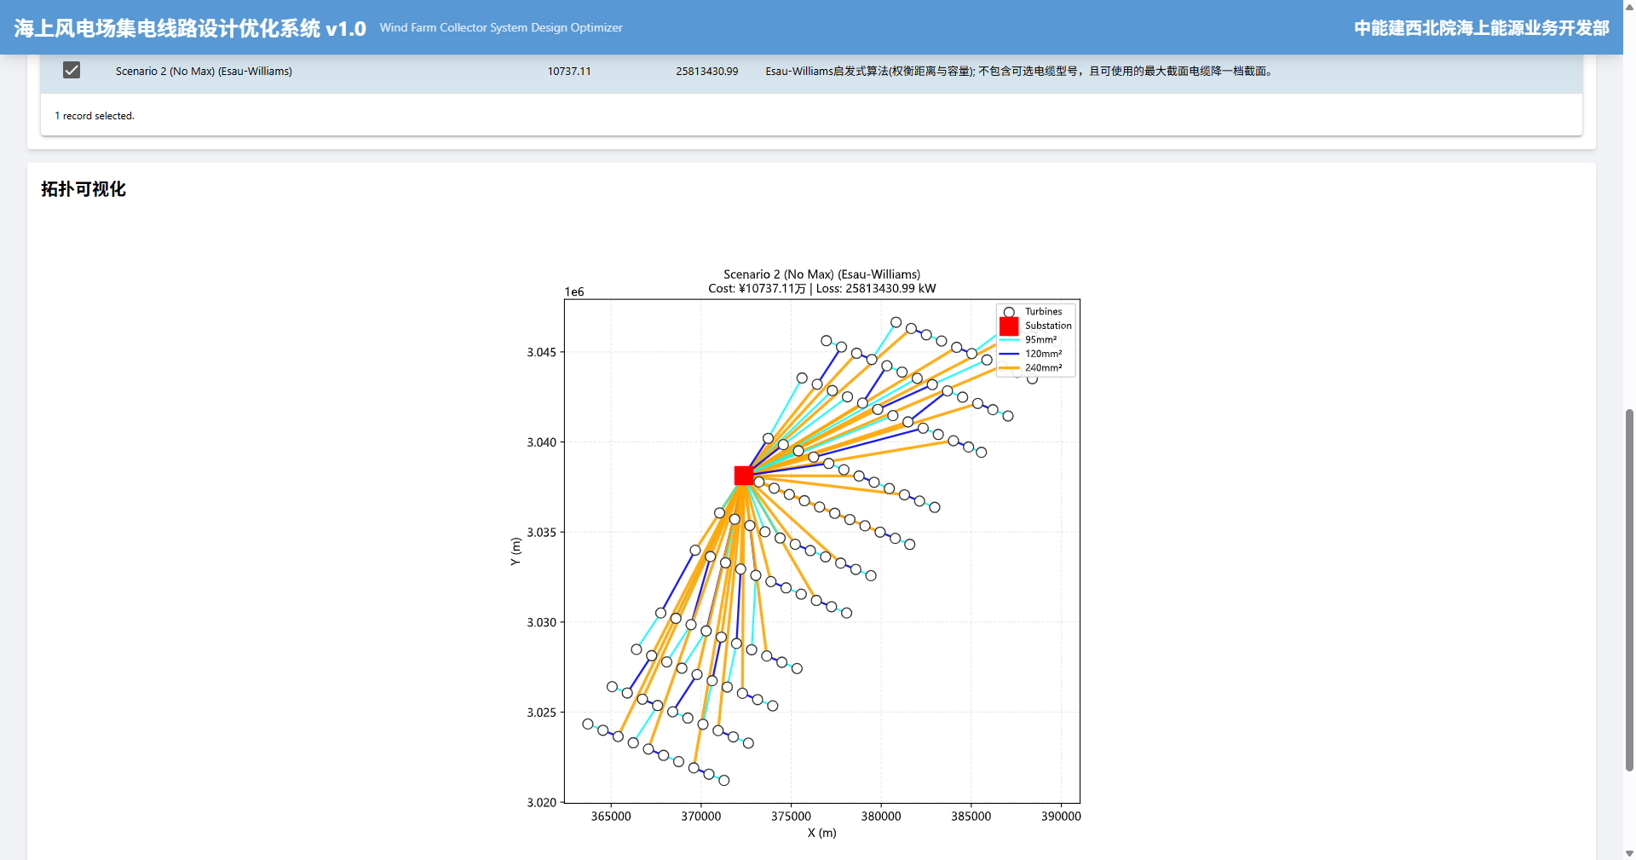
Task: Click the Esau-Williams algorithm description text
Action: click(1019, 72)
